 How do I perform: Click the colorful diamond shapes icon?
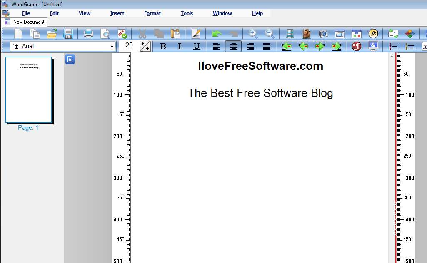pyautogui.click(x=410, y=34)
